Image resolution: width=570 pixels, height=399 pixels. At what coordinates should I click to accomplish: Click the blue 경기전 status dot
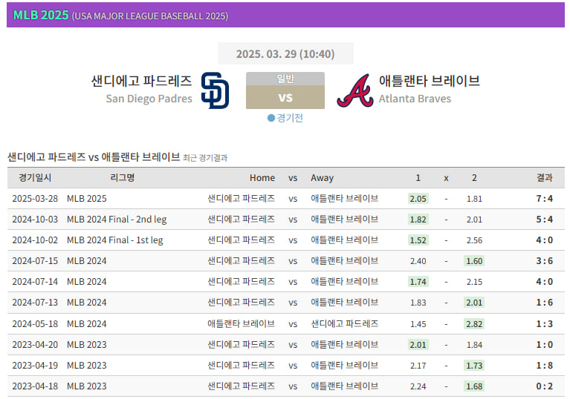(271, 118)
